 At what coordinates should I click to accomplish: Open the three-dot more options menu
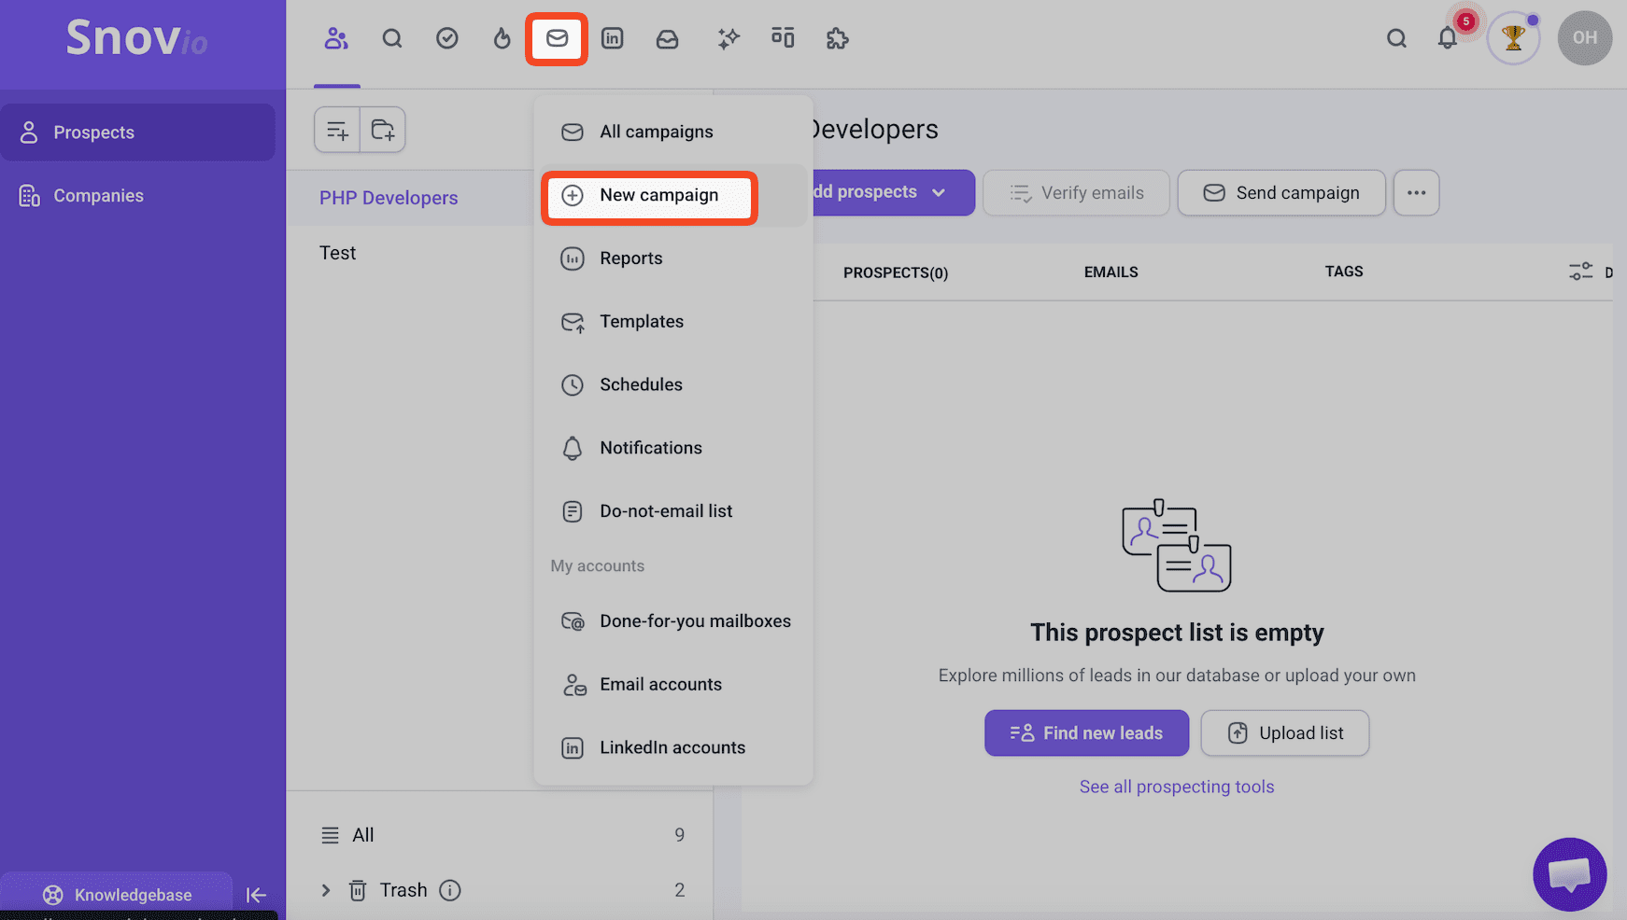1416,193
